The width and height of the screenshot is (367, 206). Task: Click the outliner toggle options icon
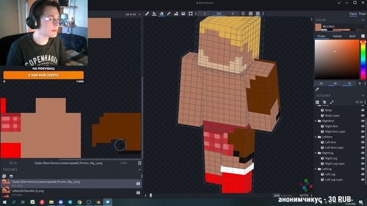coord(317,102)
